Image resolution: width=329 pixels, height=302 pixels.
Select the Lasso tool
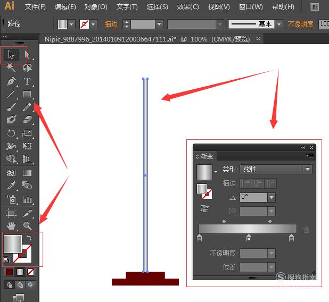click(27, 68)
